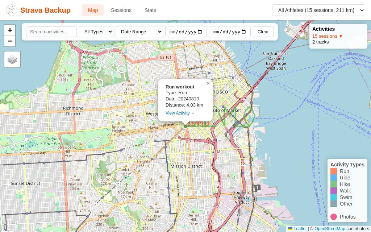The height and width of the screenshot is (232, 371).
Task: Click the start date input field
Action: tap(186, 32)
